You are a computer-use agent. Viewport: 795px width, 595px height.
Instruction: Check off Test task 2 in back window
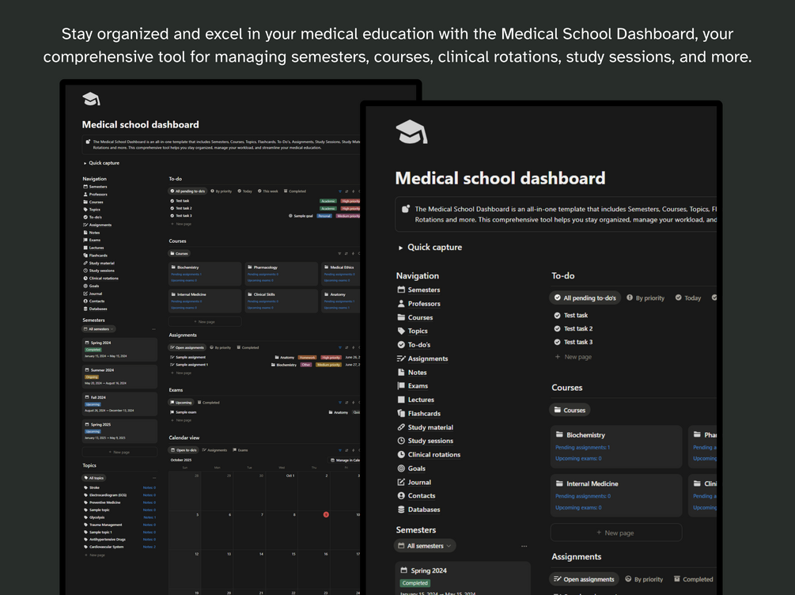172,208
